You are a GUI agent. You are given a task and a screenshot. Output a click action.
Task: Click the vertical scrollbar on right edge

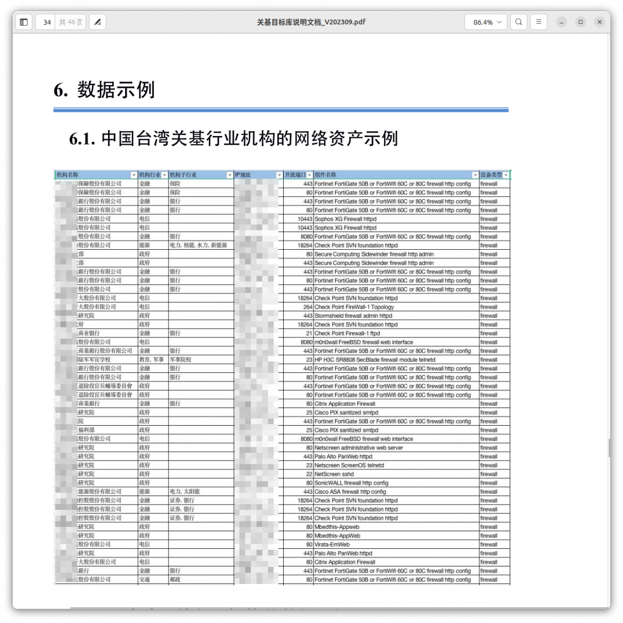click(608, 446)
